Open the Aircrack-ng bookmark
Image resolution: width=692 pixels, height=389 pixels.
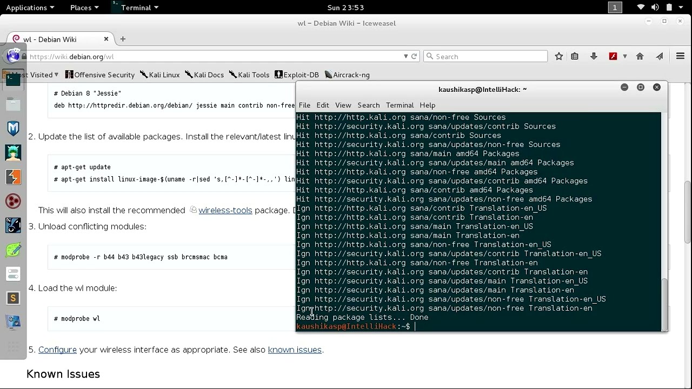click(347, 75)
